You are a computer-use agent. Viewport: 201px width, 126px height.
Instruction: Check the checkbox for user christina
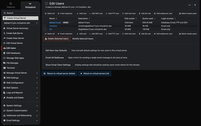(x=45, y=26)
